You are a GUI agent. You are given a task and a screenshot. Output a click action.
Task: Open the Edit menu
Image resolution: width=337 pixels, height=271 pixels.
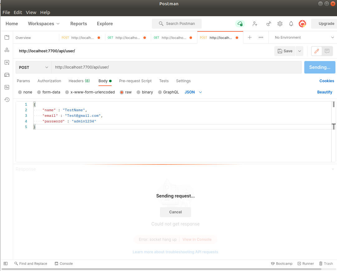pyautogui.click(x=18, y=12)
